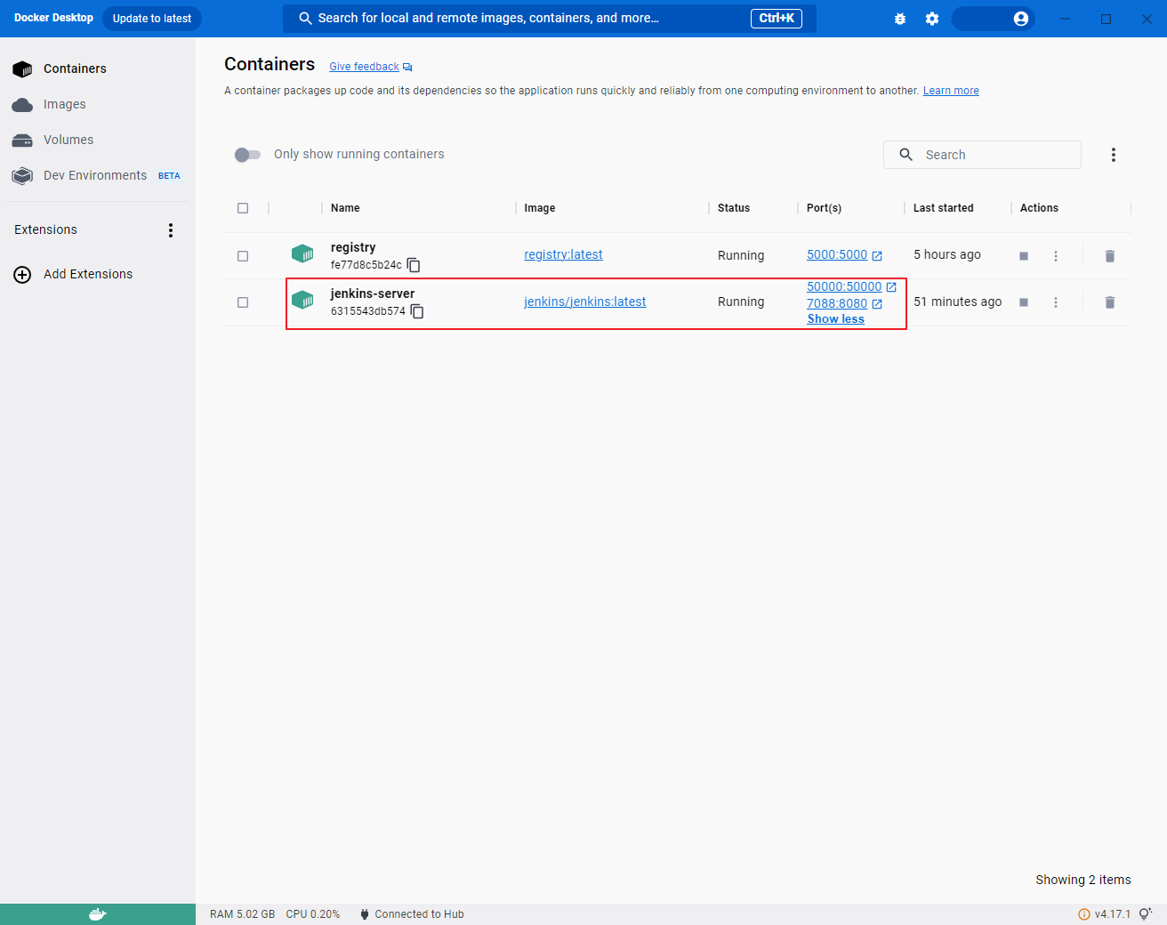Open more actions for jenkins-server container
Viewport: 1167px width, 925px height.
tap(1056, 302)
